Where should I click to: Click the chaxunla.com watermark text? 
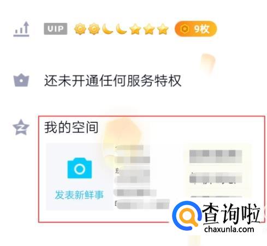(229, 229)
